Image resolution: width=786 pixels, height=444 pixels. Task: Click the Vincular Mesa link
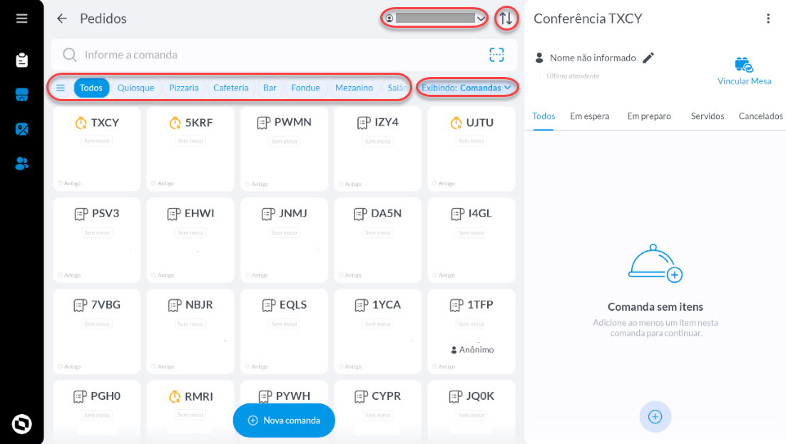coord(744,81)
